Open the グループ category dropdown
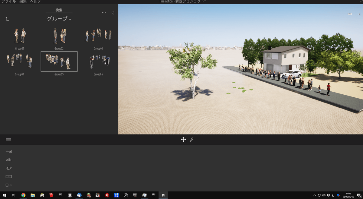363x199 pixels. click(59, 19)
